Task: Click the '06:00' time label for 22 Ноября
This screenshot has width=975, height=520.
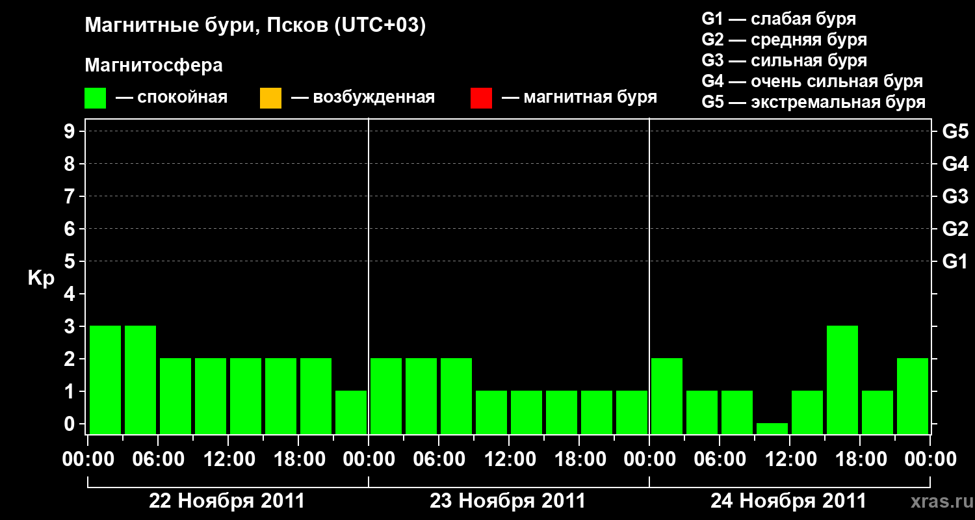Action: point(158,460)
